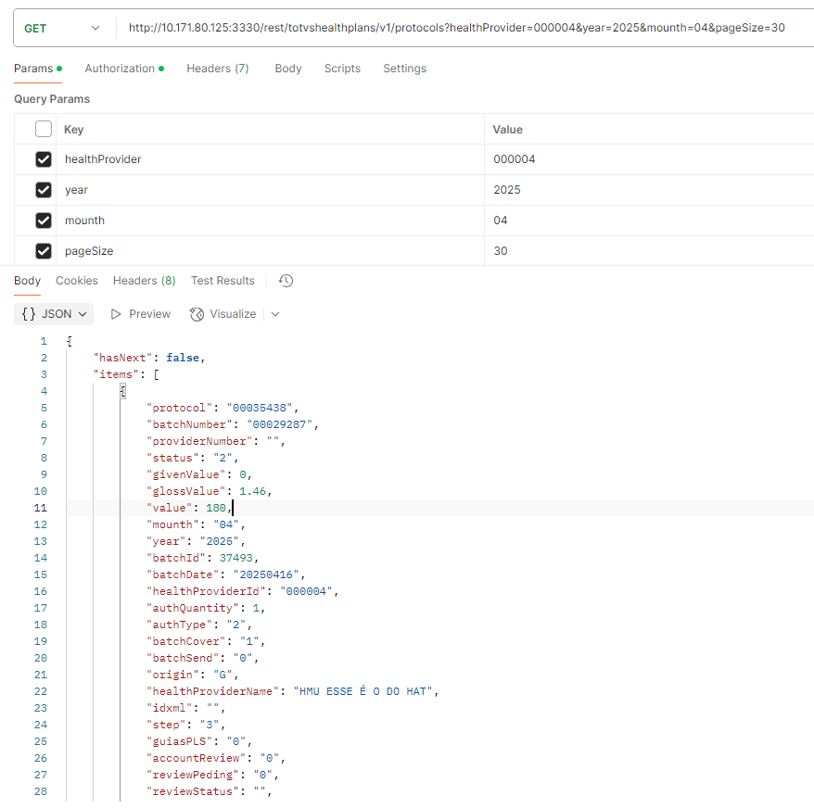The image size is (814, 808).
Task: Disable the year query parameter
Action: pyautogui.click(x=44, y=190)
